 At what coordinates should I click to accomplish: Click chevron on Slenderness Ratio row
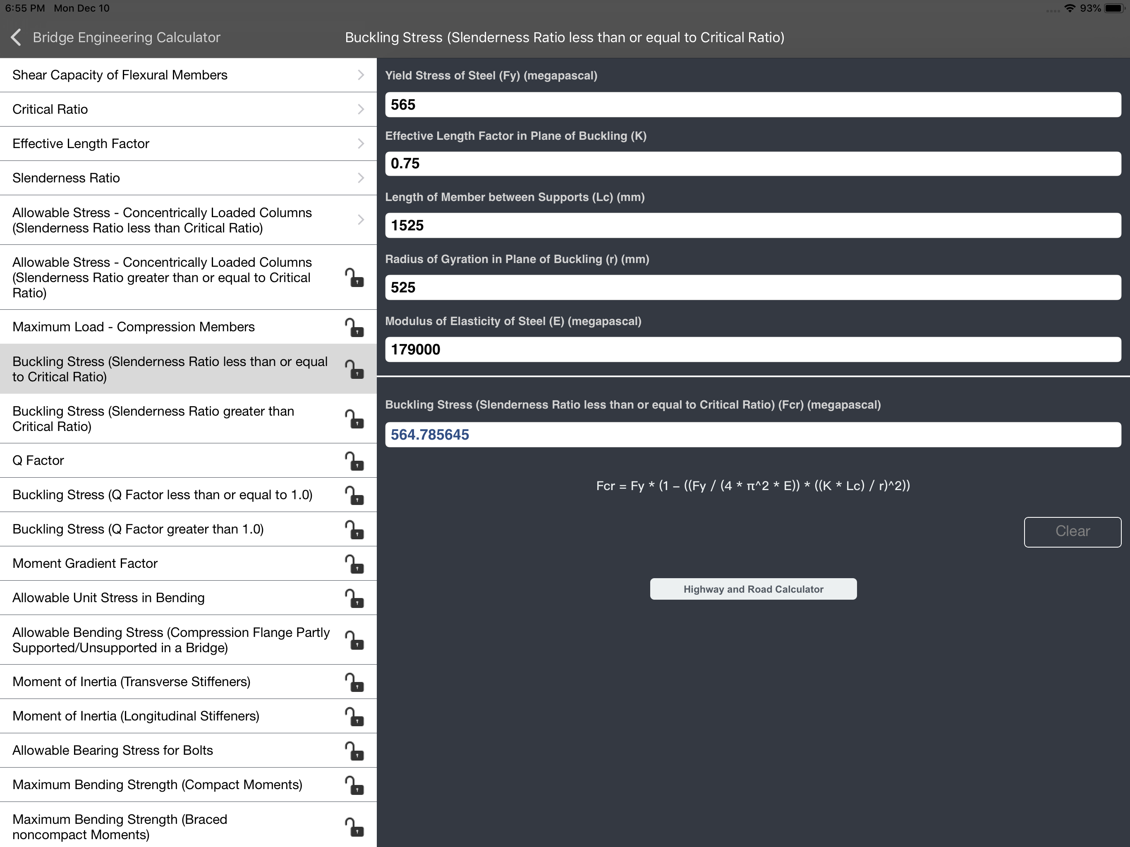(361, 178)
